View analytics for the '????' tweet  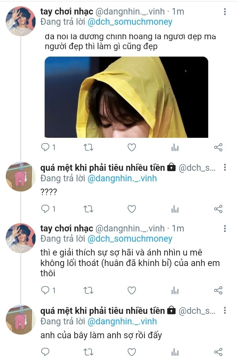[175, 209]
